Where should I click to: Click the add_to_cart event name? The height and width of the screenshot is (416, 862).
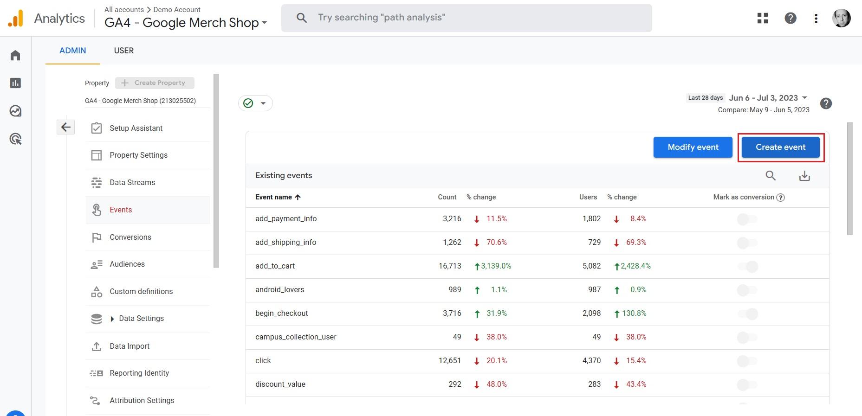coord(275,266)
